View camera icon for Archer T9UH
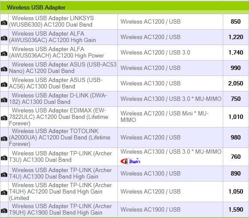The height and width of the screenshot is (218, 249). pos(4,211)
